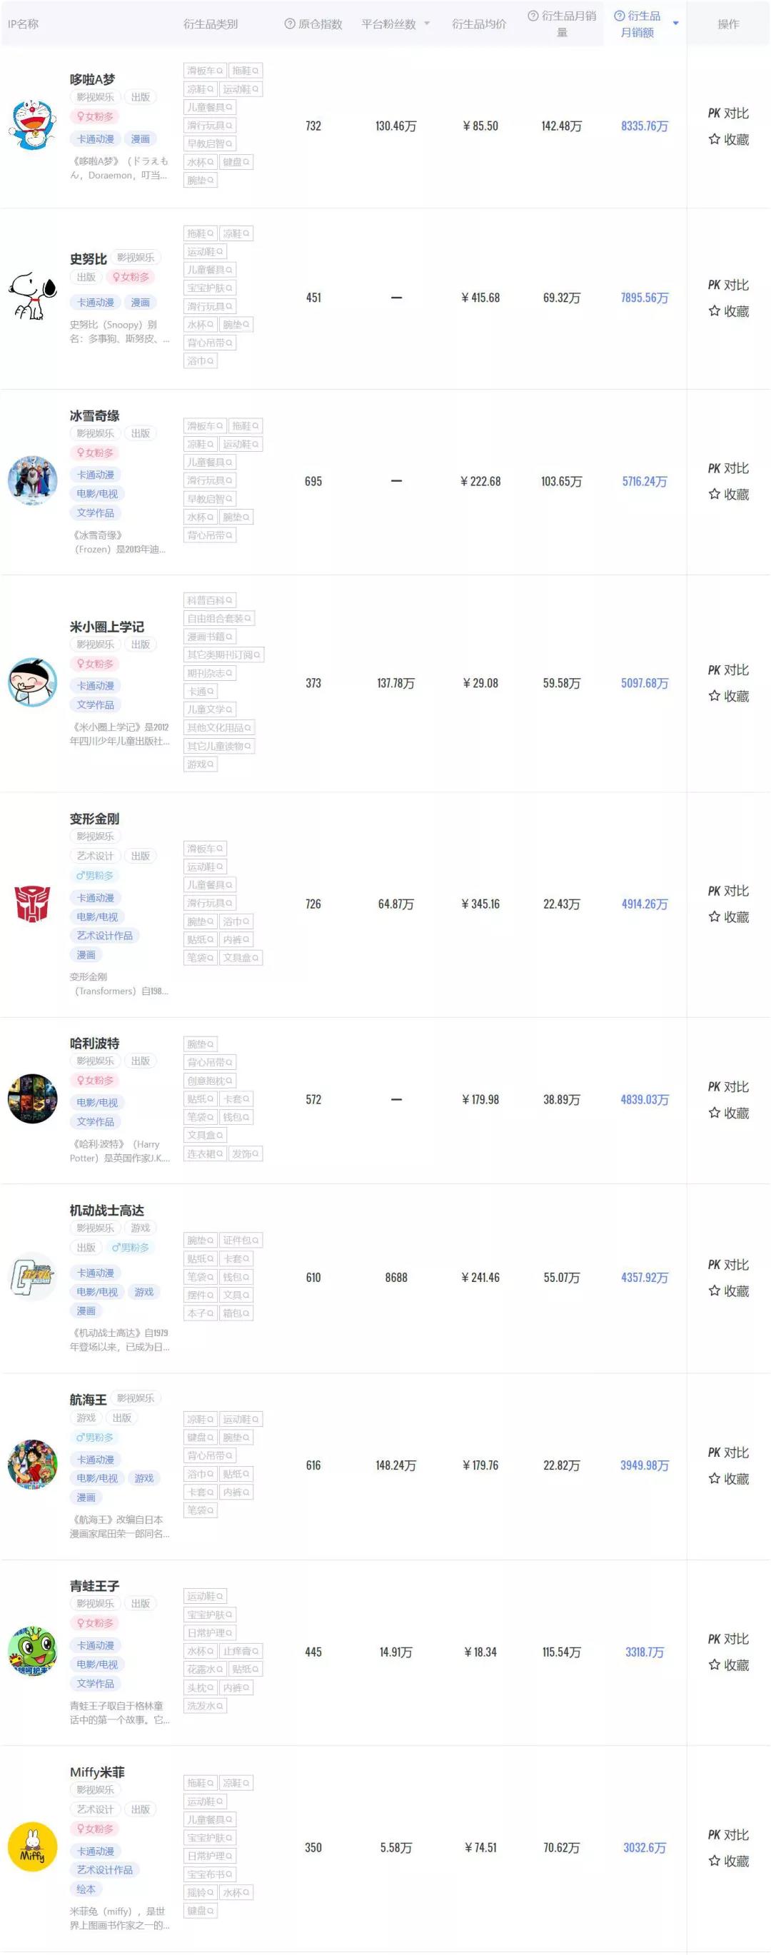Image resolution: width=771 pixels, height=1955 pixels.
Task: Click the 青蛙王子 frog avatar
Action: (x=32, y=1651)
